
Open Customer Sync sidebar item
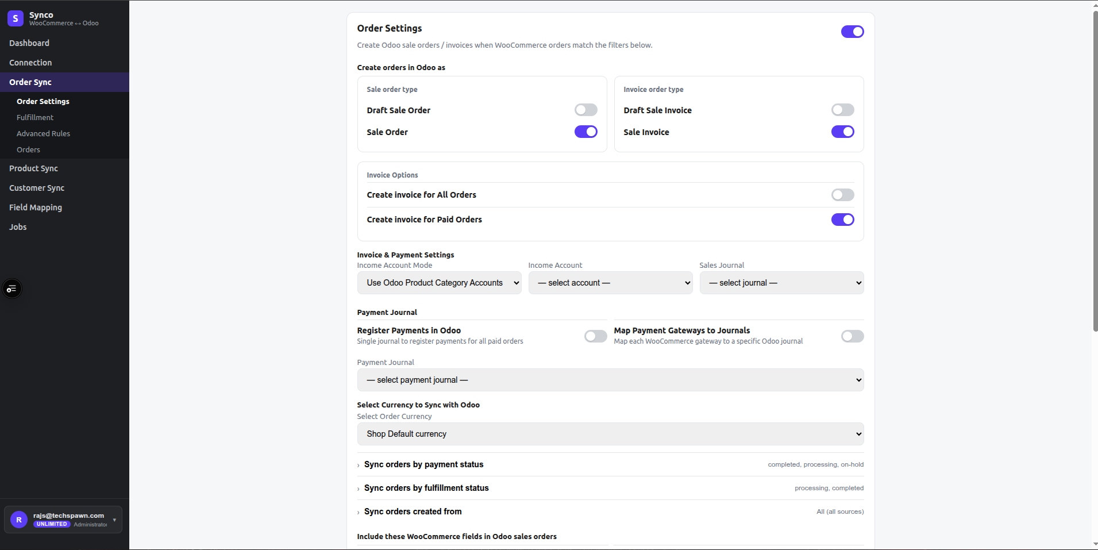point(64,188)
